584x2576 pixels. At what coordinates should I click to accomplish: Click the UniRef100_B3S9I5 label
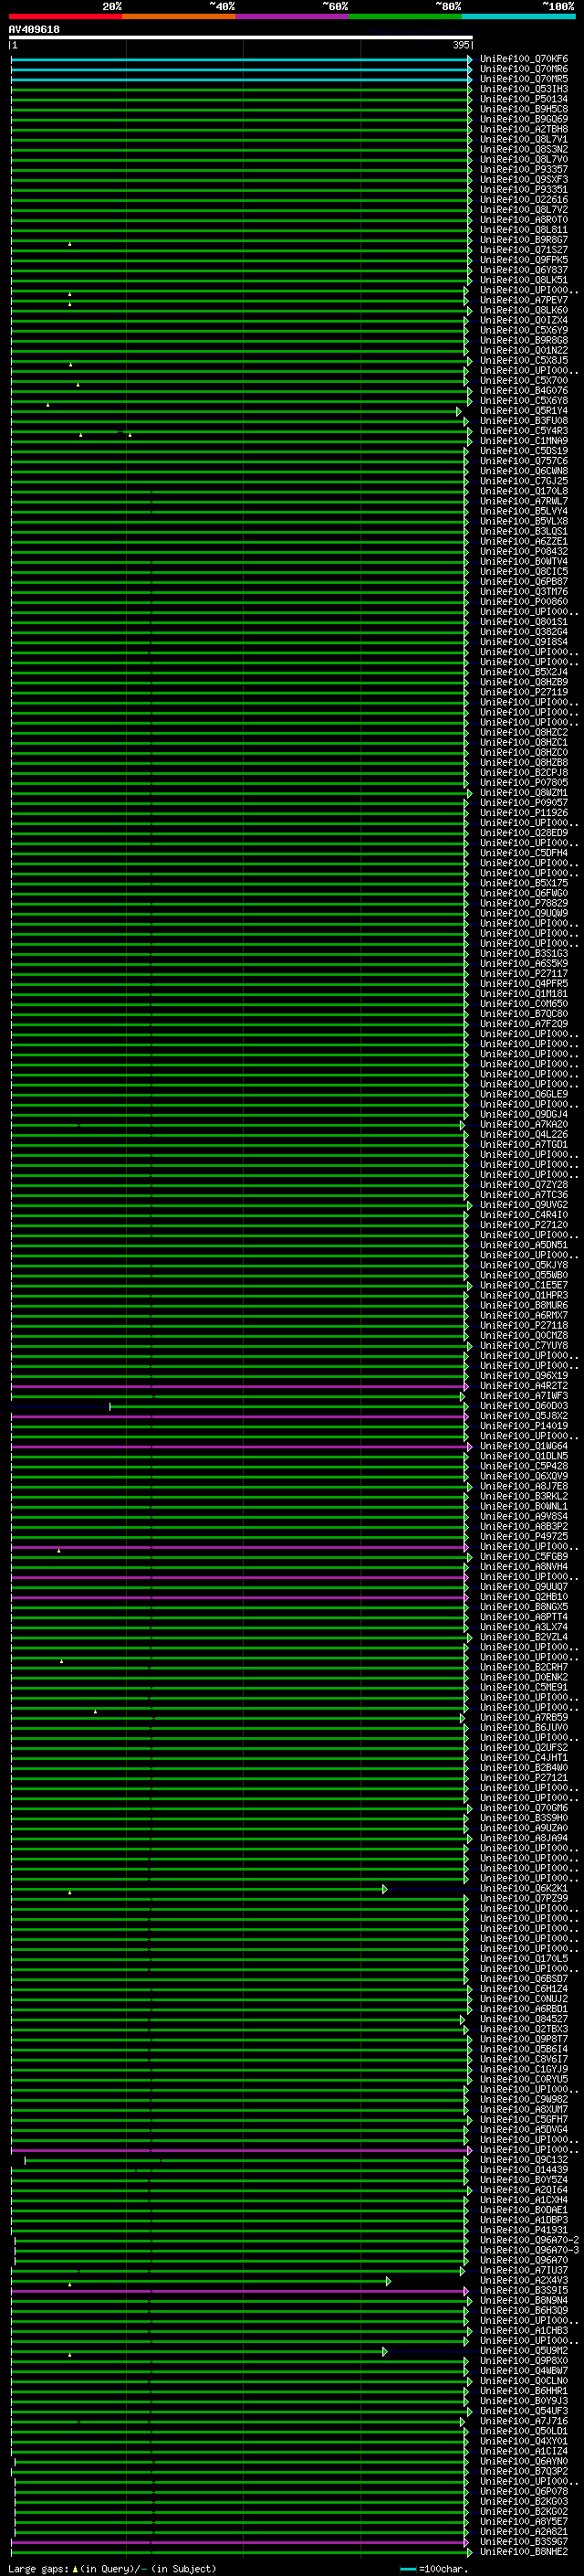[524, 2291]
